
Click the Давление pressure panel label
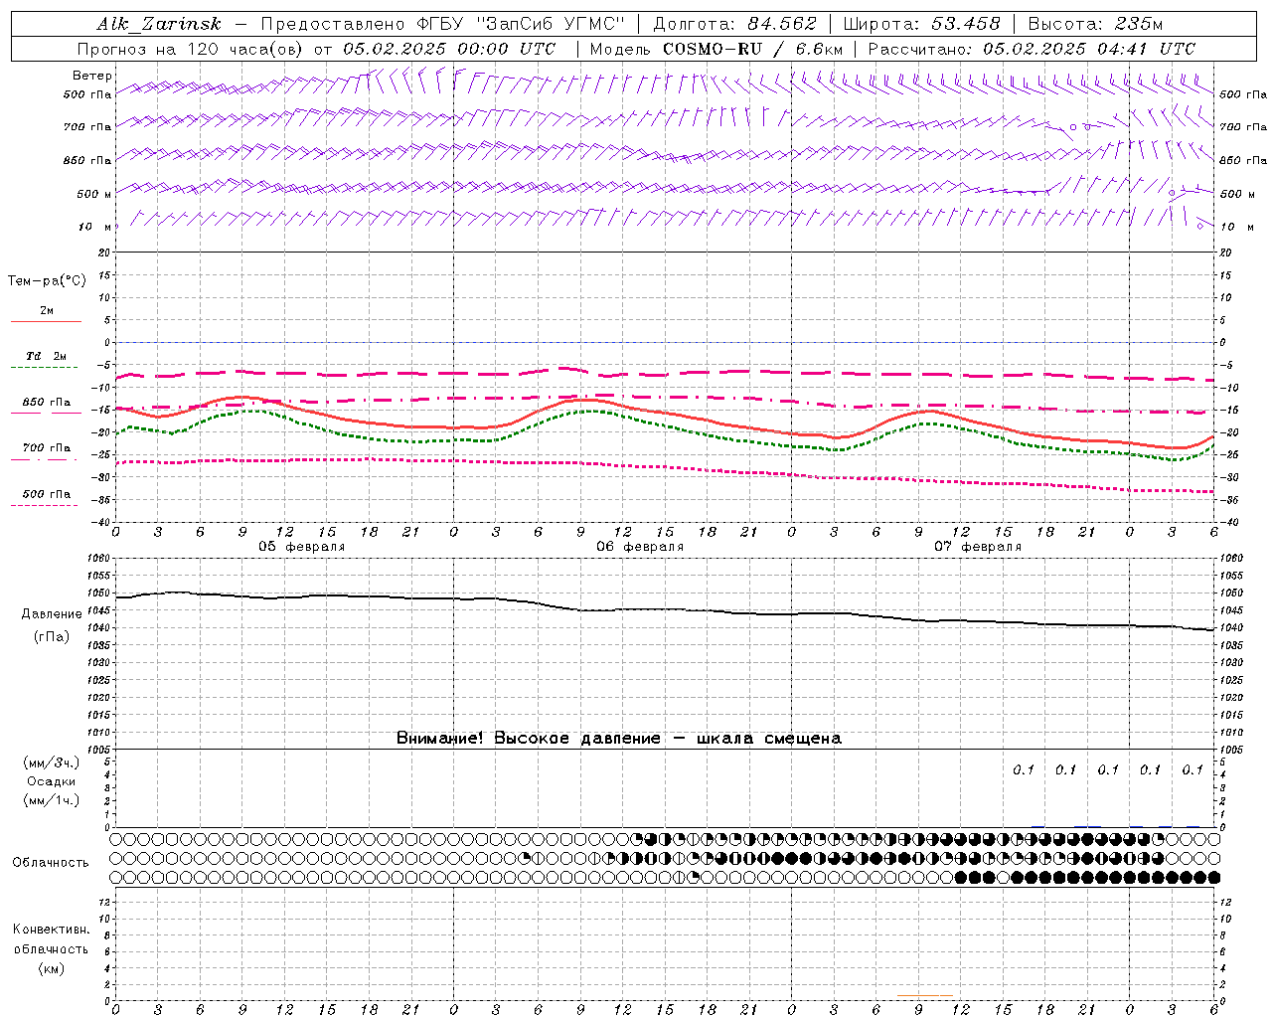(52, 614)
